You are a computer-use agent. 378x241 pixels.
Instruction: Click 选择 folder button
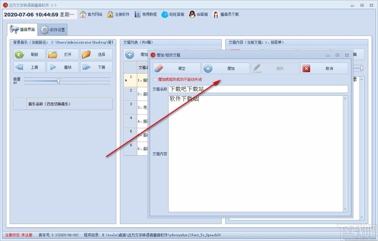coord(96,54)
